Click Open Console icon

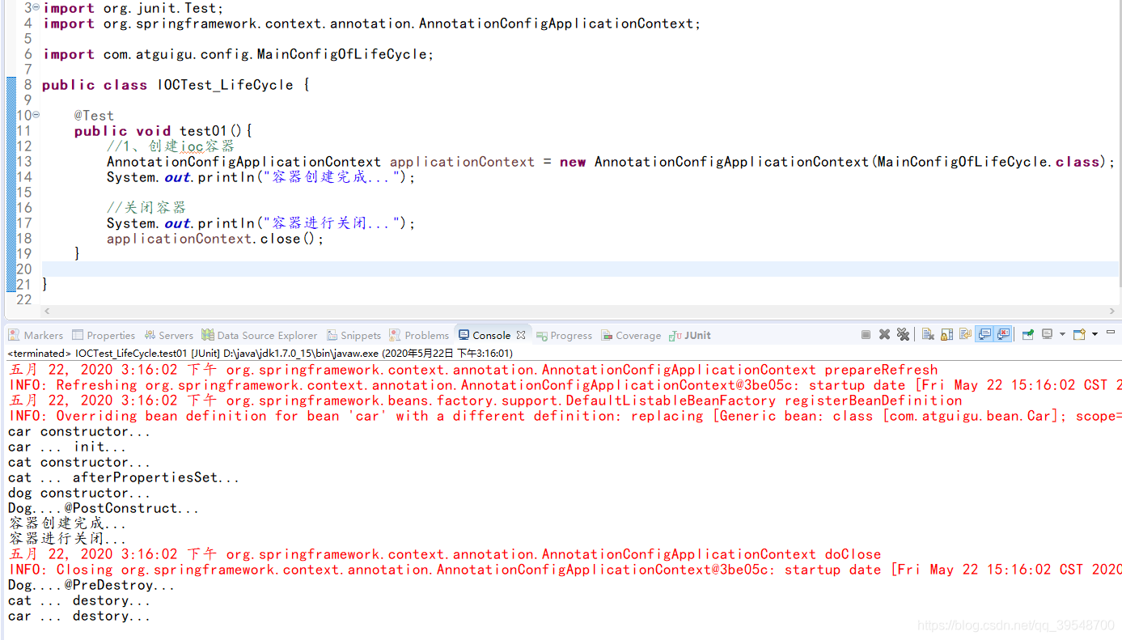(x=1079, y=334)
